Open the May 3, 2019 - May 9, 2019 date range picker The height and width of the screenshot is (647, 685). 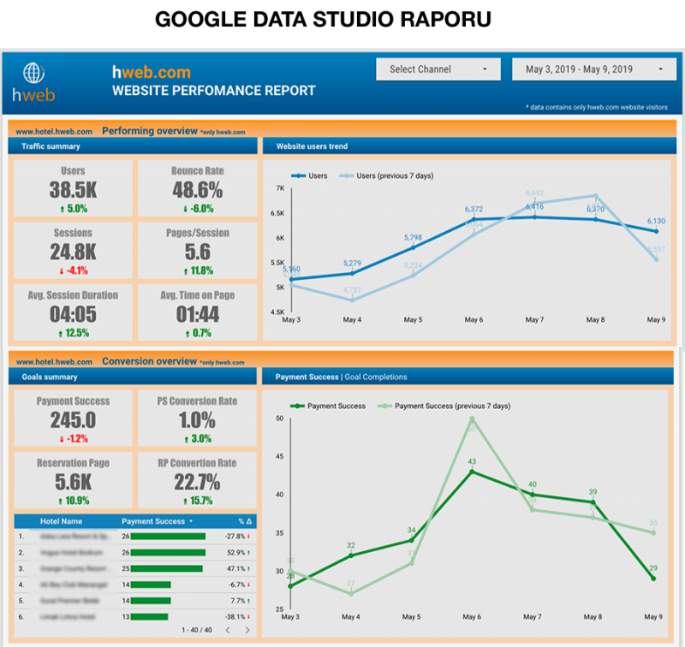[594, 69]
